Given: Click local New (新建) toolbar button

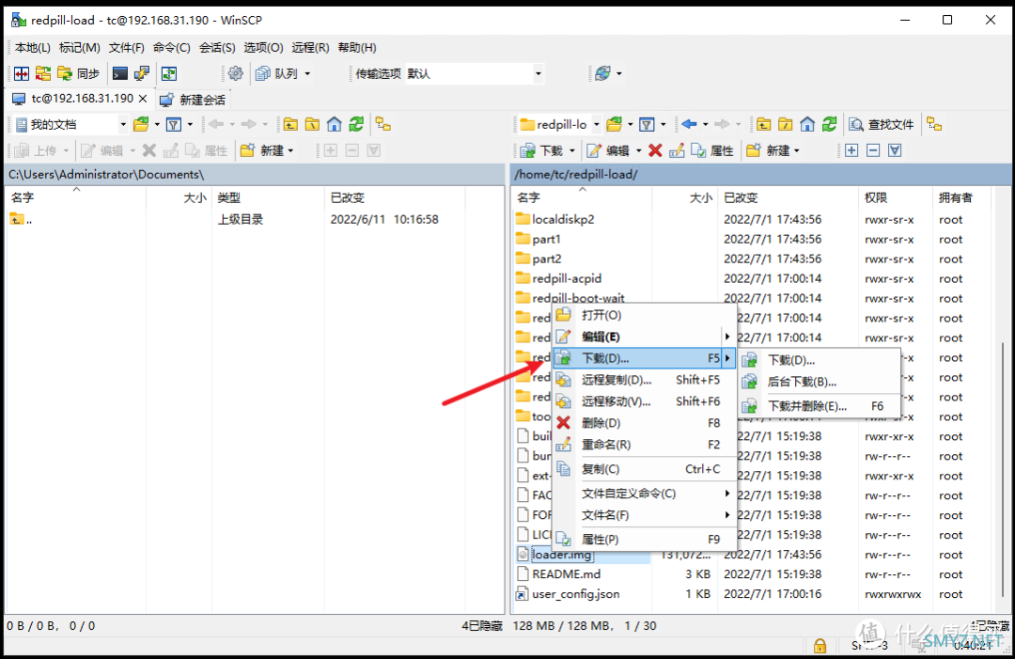Looking at the screenshot, I should pos(262,150).
